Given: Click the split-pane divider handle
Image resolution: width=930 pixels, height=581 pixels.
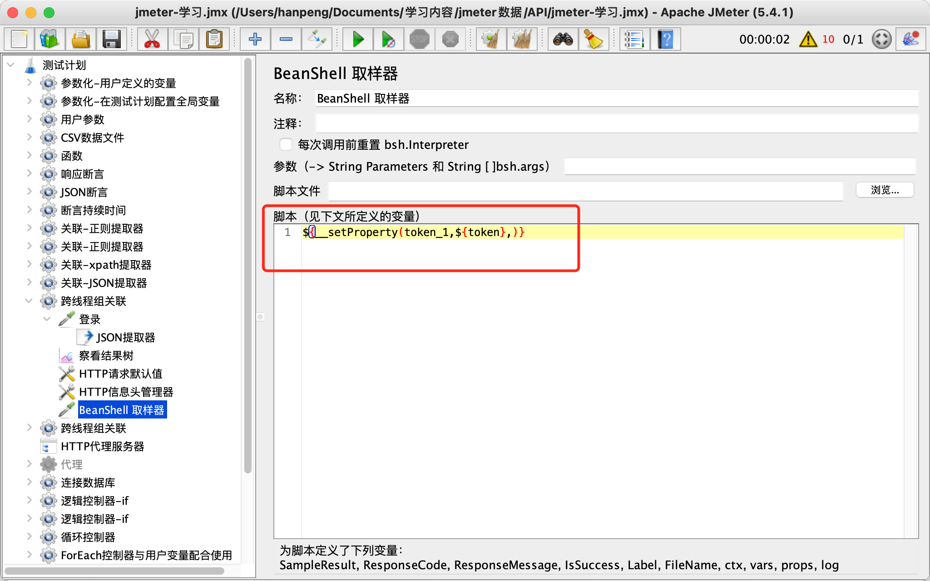Looking at the screenshot, I should [260, 317].
